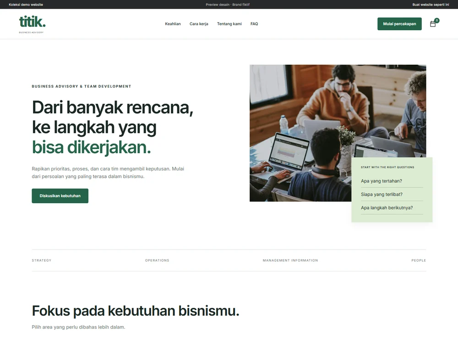Open Koleksi demo website link
This screenshot has height=344, width=458.
pyautogui.click(x=26, y=5)
